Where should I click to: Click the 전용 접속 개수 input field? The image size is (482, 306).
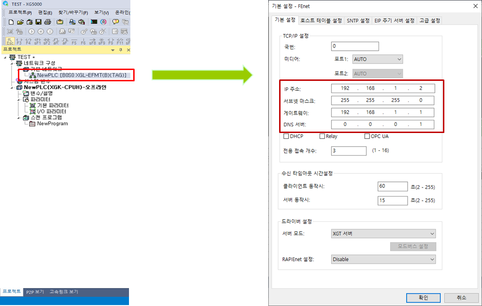(349, 151)
